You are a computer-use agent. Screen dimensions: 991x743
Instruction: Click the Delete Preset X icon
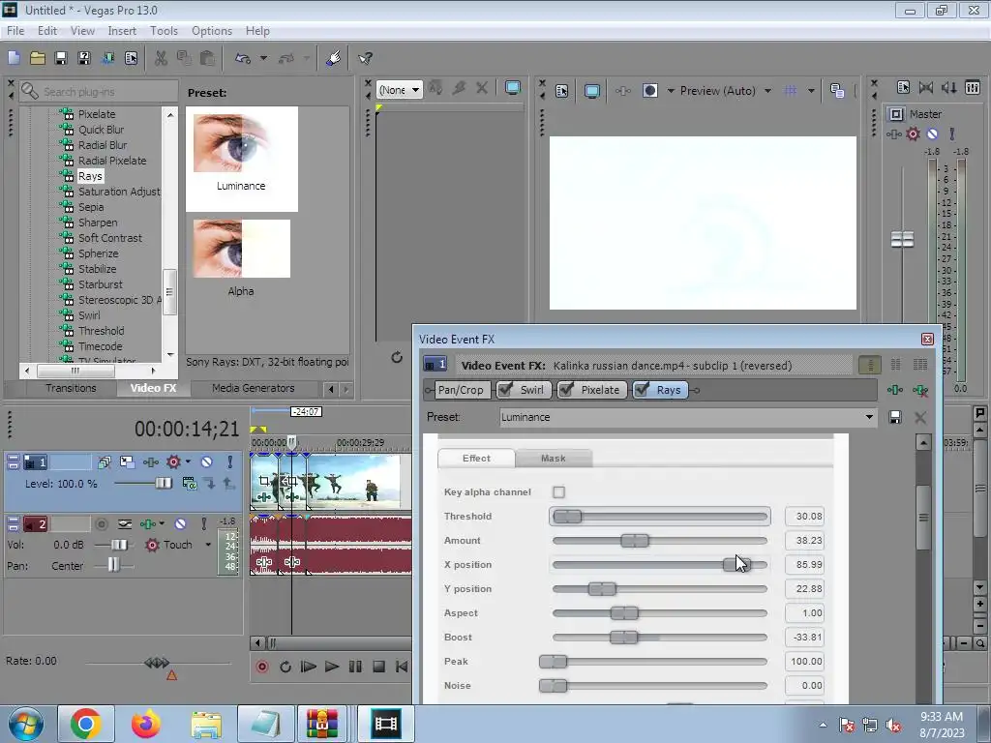coord(920,417)
